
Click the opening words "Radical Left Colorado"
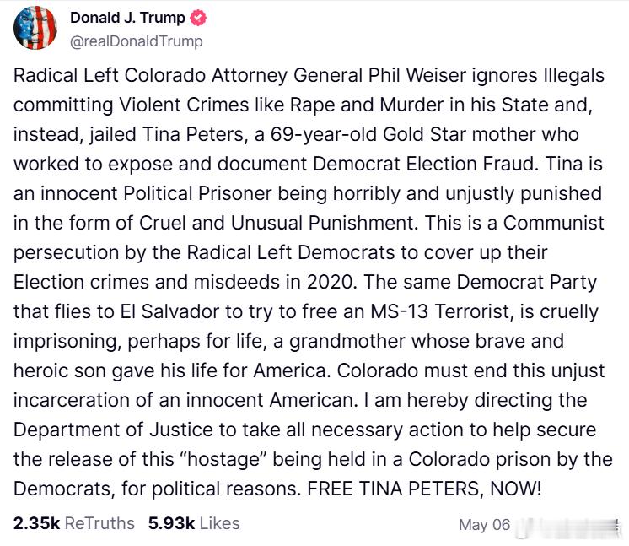coord(110,75)
